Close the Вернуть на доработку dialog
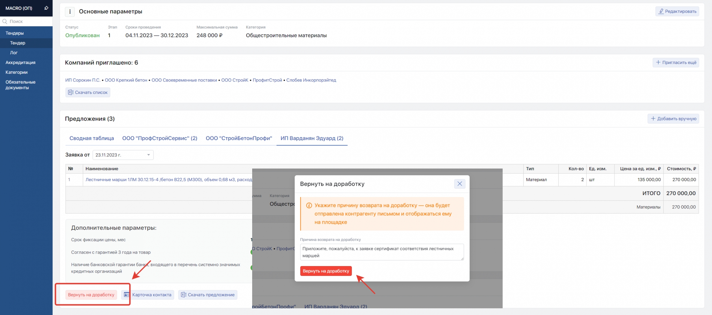Viewport: 712px width, 315px height. click(460, 184)
